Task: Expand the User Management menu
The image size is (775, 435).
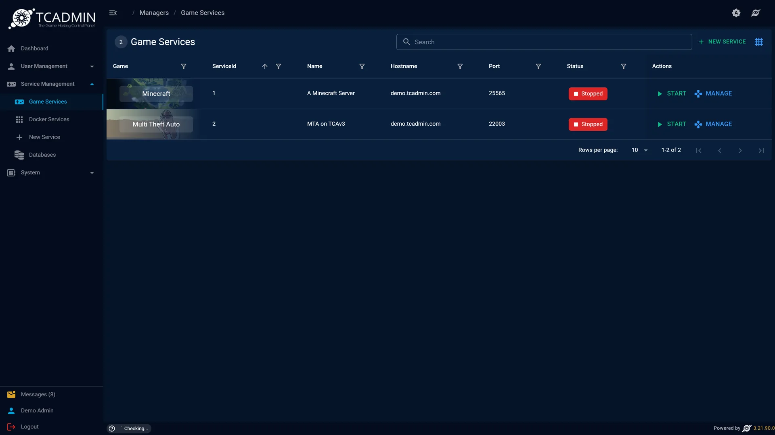Action: (x=51, y=66)
